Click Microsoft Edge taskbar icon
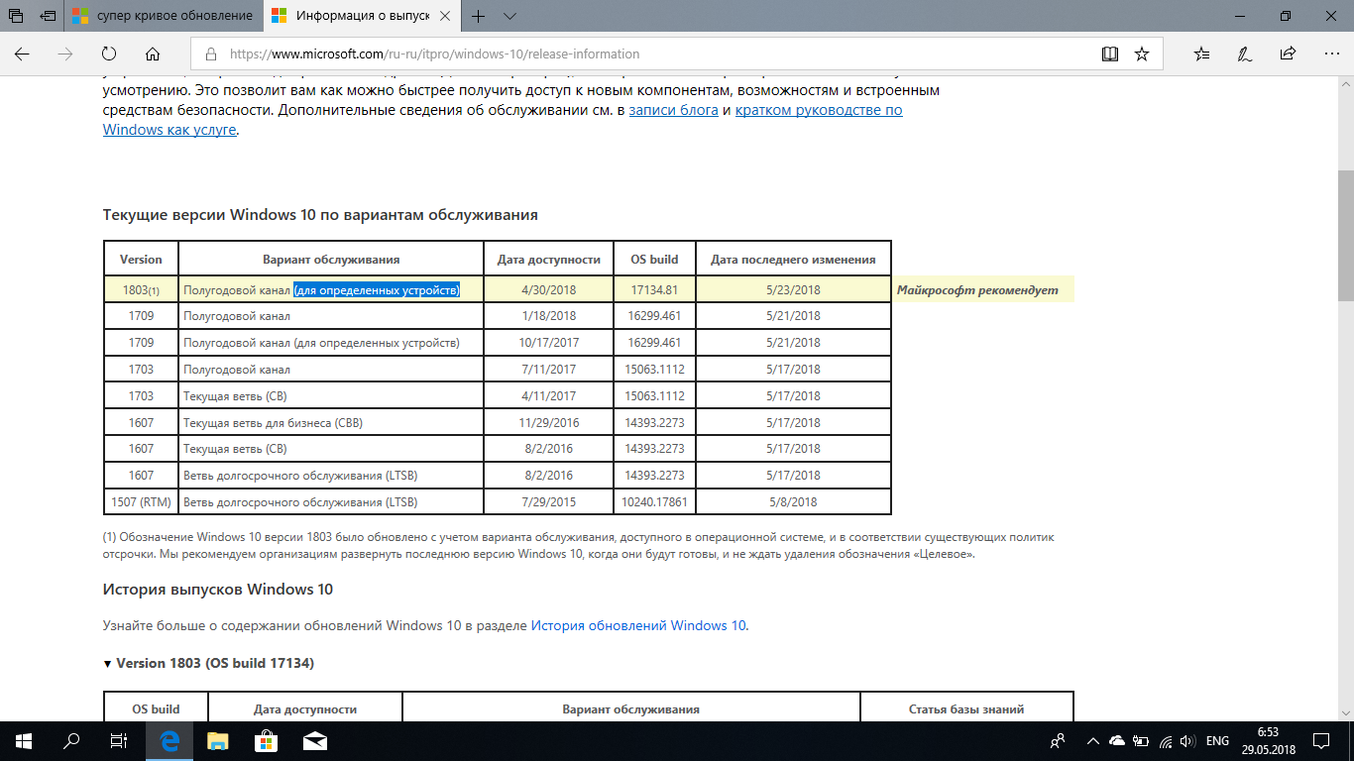Viewport: 1354px width, 761px height. click(170, 741)
